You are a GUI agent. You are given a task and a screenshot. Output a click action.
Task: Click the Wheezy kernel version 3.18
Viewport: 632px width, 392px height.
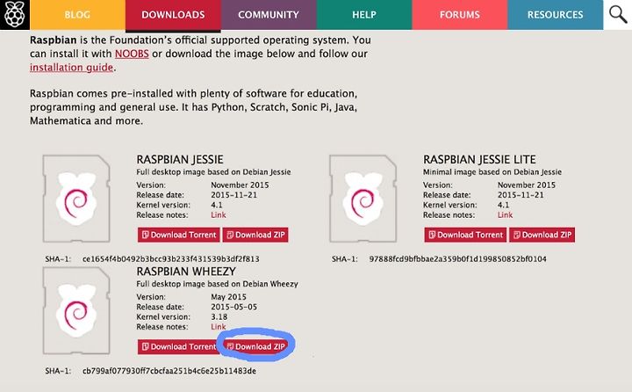click(219, 317)
